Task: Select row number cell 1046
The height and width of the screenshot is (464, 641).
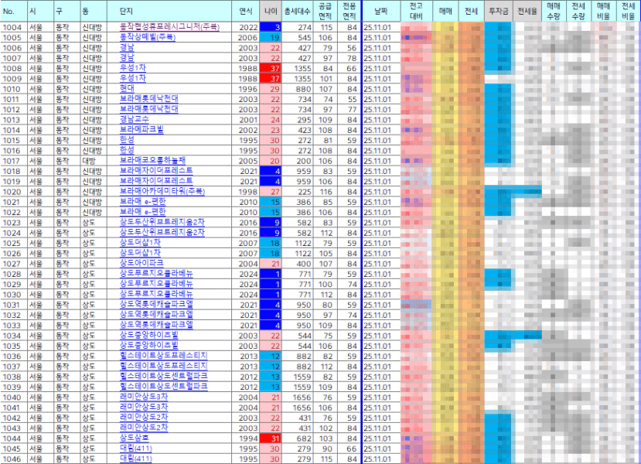Action: click(14, 459)
